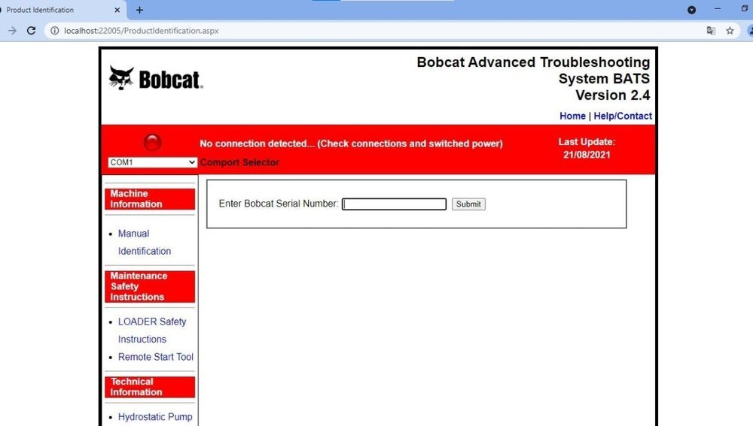Bookmark this page with the star icon
The height and width of the screenshot is (426, 753).
tap(730, 31)
